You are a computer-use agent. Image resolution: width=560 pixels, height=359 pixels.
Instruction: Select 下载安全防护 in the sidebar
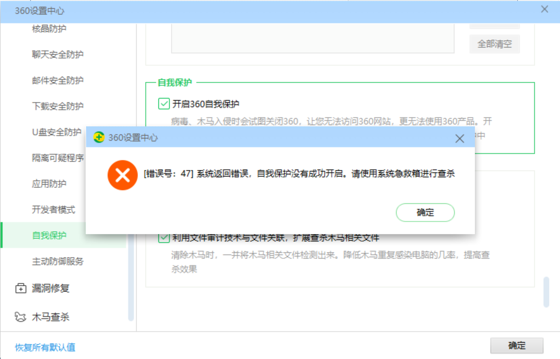57,106
